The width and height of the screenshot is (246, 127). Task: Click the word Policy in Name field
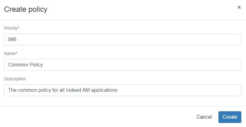(36, 65)
